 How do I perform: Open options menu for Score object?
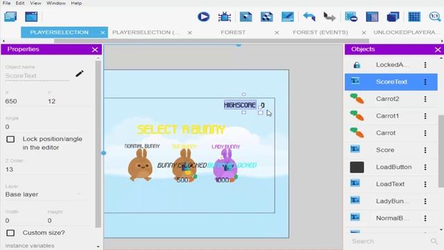coord(425,150)
